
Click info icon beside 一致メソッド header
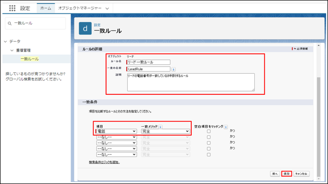point(160,127)
